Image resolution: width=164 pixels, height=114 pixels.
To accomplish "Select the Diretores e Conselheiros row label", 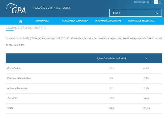I will 19,78.
